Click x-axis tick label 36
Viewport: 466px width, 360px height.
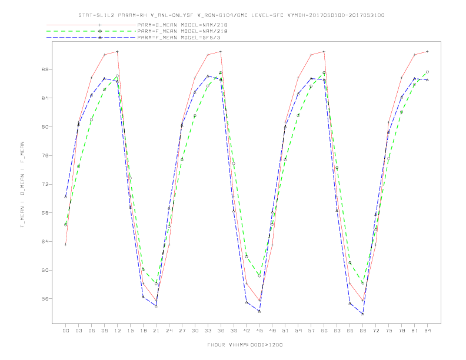pyautogui.click(x=221, y=331)
